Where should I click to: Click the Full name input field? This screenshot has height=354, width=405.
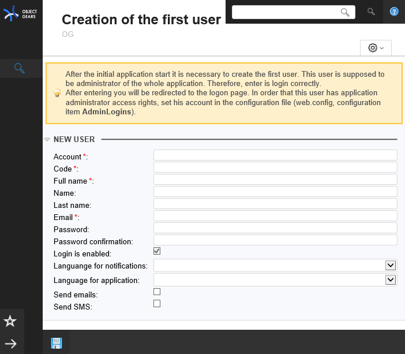[275, 179]
